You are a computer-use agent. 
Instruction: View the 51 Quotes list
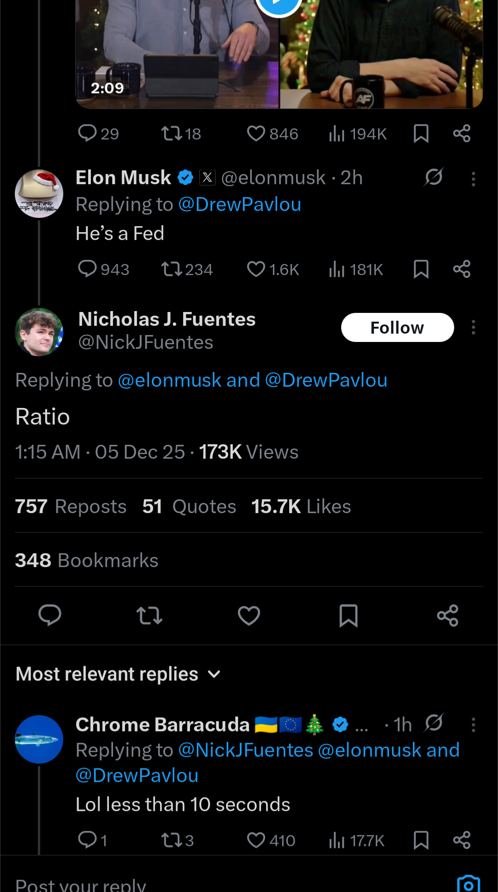point(189,506)
